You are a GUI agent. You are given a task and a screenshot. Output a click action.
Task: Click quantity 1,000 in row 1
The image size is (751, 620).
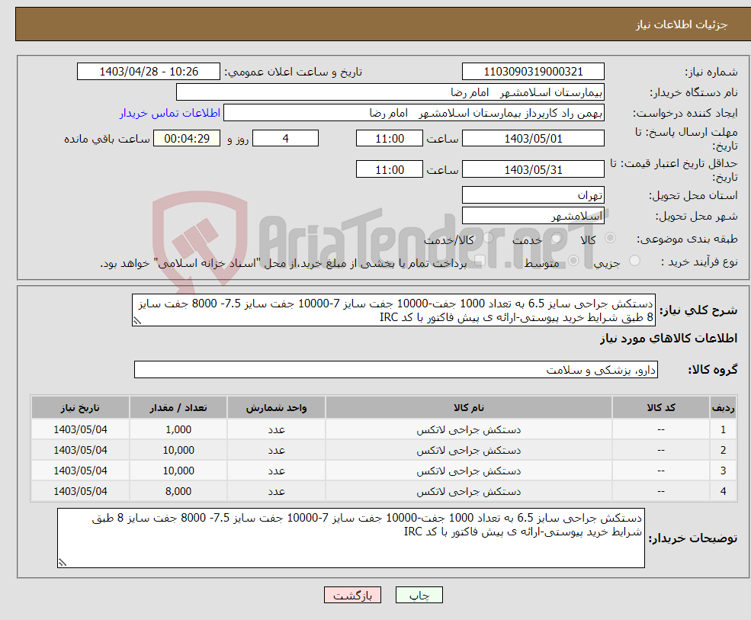(178, 430)
